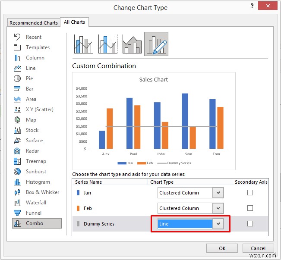Choose the Stock chart category icon
This screenshot has height=260, width=281.
(x=17, y=130)
